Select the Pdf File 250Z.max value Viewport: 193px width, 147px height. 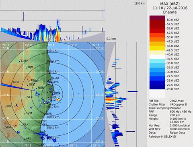(177, 101)
